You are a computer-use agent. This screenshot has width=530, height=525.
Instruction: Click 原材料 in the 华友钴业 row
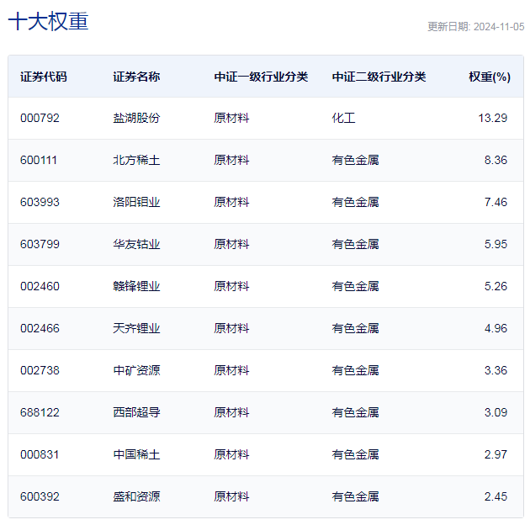(x=231, y=244)
